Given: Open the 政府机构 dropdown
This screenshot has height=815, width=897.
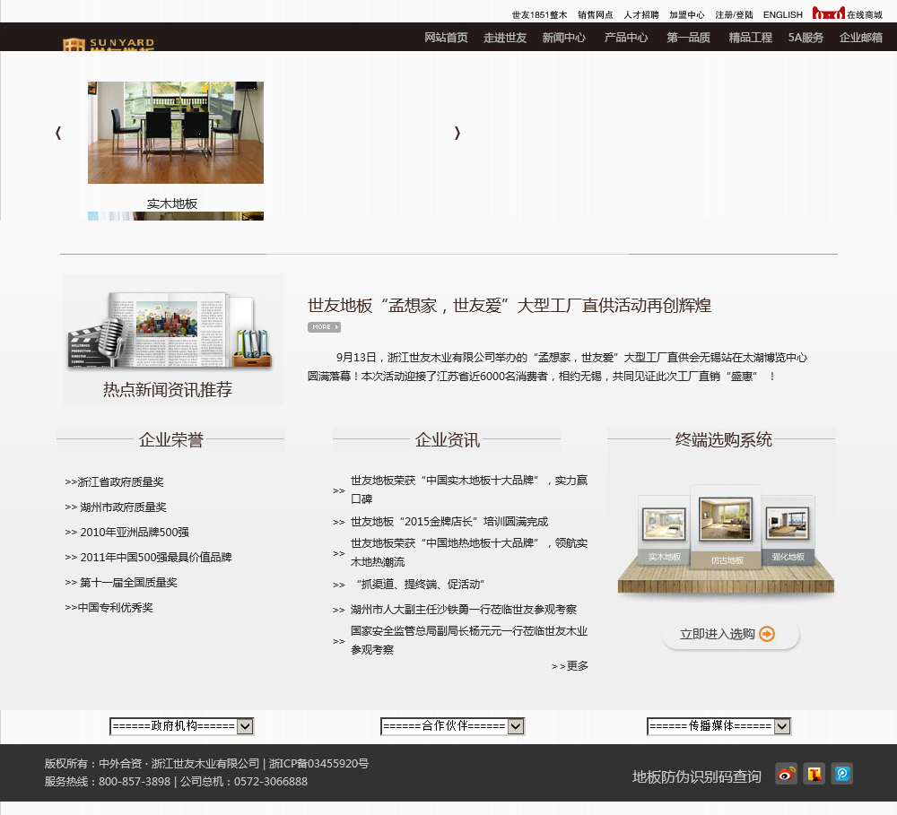Looking at the screenshot, I should 181,726.
